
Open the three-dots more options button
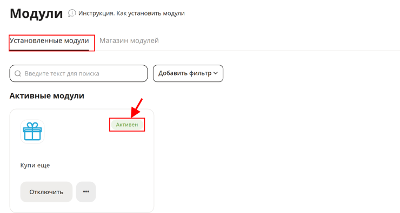click(x=86, y=191)
